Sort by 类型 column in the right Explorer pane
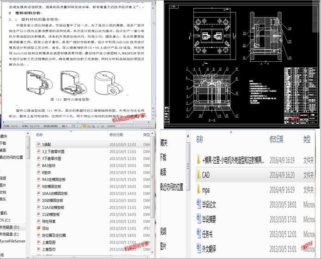The height and width of the screenshot is (259, 321). click(307, 139)
